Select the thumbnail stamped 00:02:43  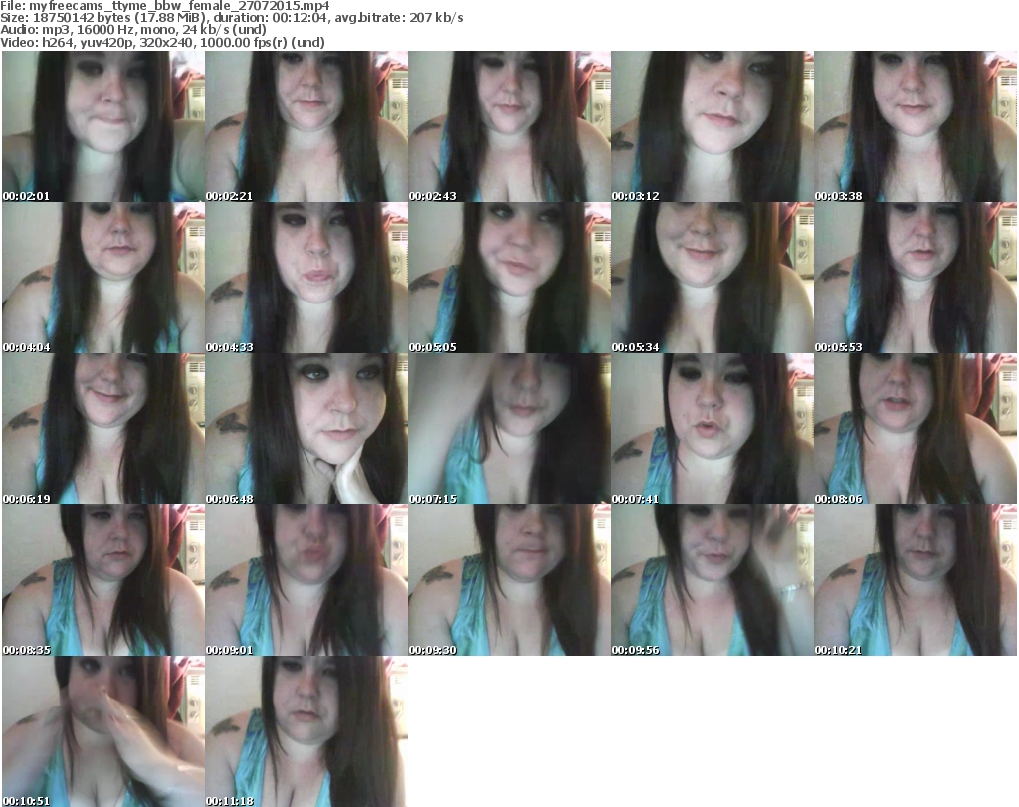[x=509, y=126]
